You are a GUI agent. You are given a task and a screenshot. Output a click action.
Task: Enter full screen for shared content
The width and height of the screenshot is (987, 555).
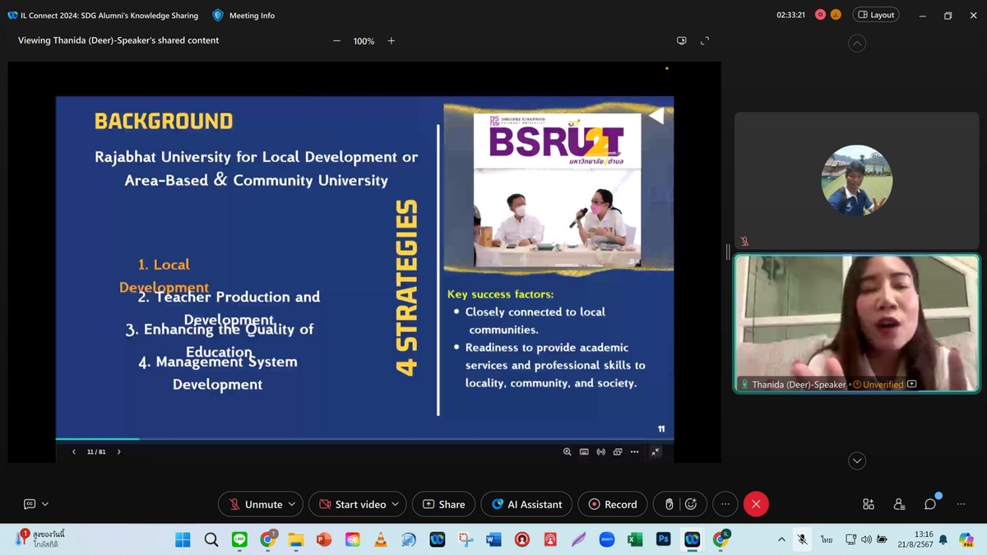coord(705,41)
